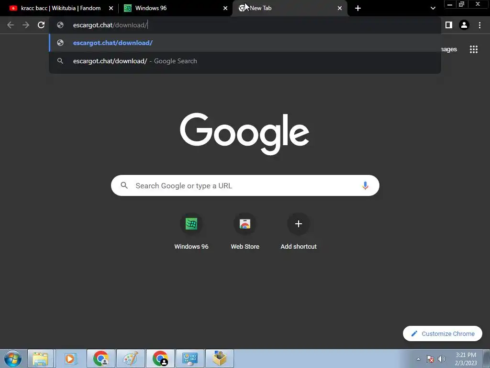Close the Windows 96 tab
The image size is (490, 368).
(225, 8)
